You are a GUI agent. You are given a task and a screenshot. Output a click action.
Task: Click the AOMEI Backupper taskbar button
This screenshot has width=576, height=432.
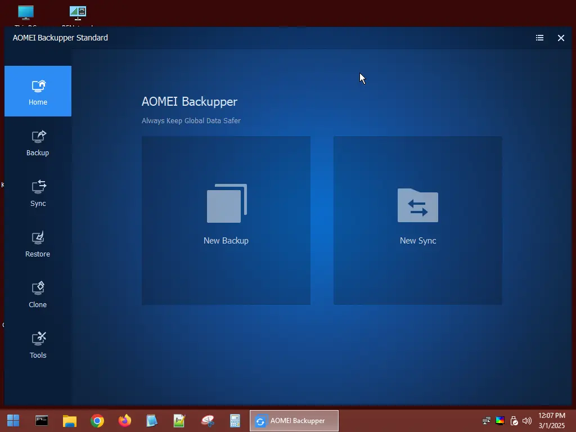(294, 421)
